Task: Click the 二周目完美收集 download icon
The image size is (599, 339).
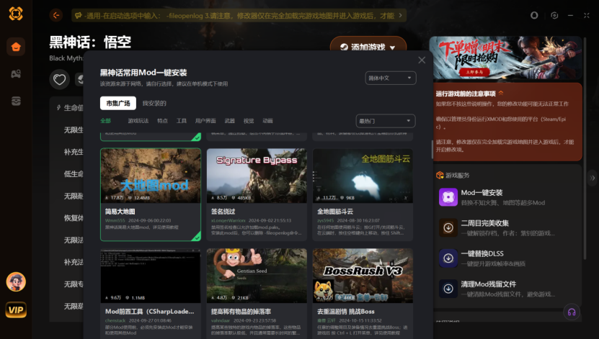Action: [x=448, y=227]
